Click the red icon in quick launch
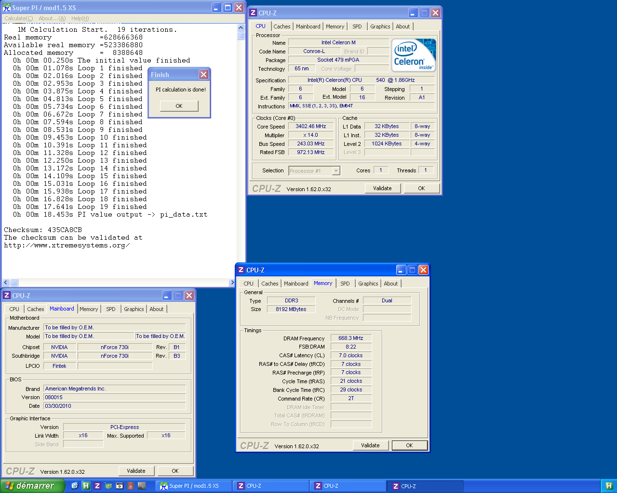617x493 pixels. [x=130, y=486]
